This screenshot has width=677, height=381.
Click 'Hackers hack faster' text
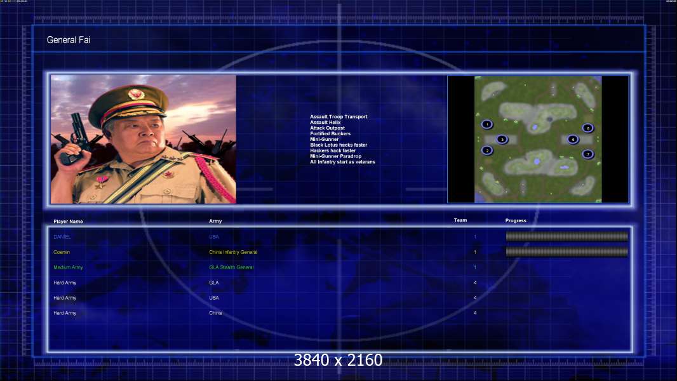point(332,150)
